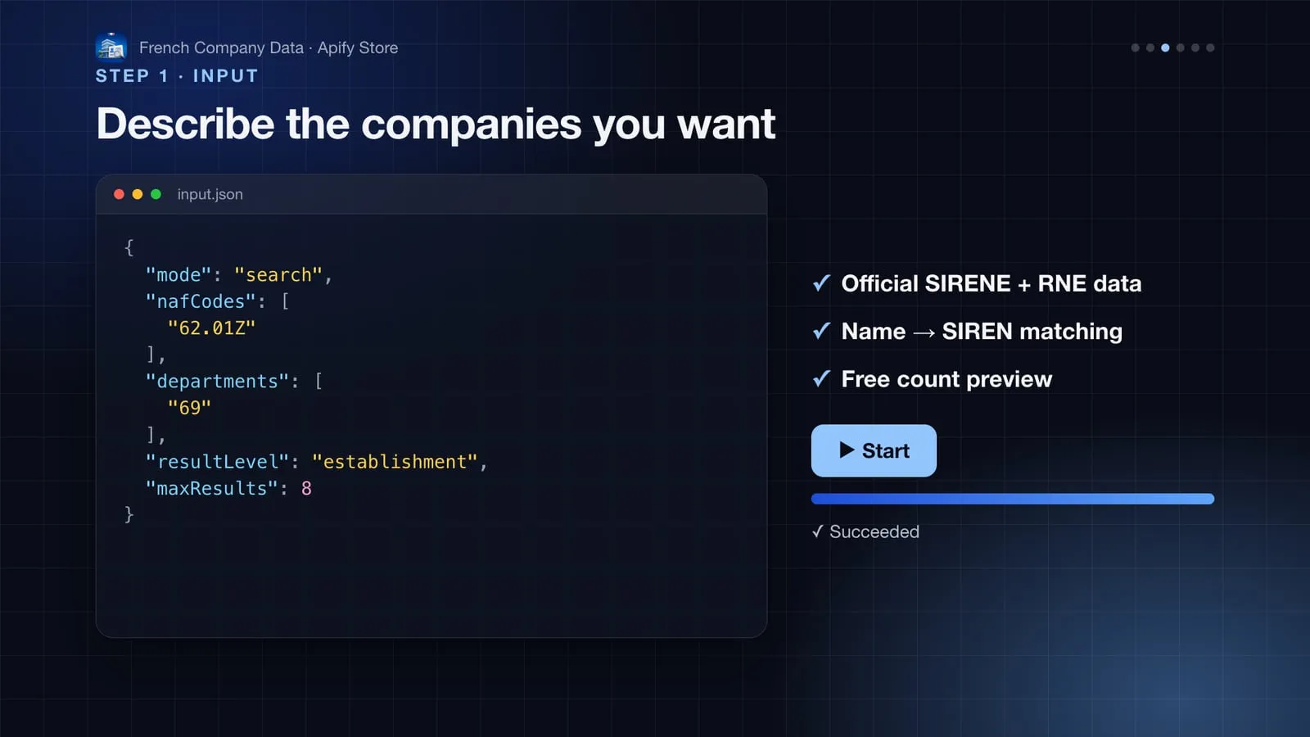
Task: Click the "69" department value
Action: click(x=189, y=408)
